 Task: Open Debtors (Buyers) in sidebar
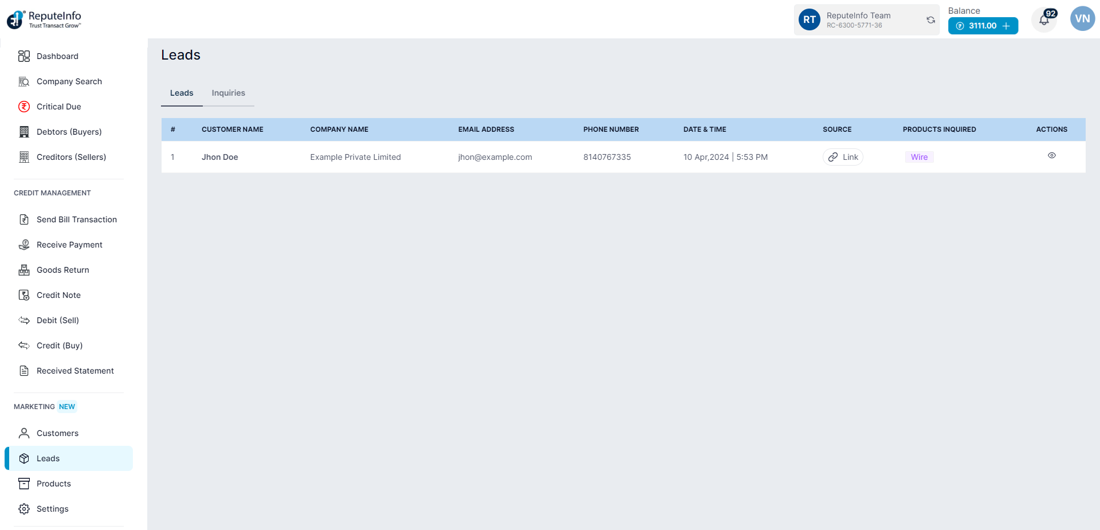click(69, 132)
